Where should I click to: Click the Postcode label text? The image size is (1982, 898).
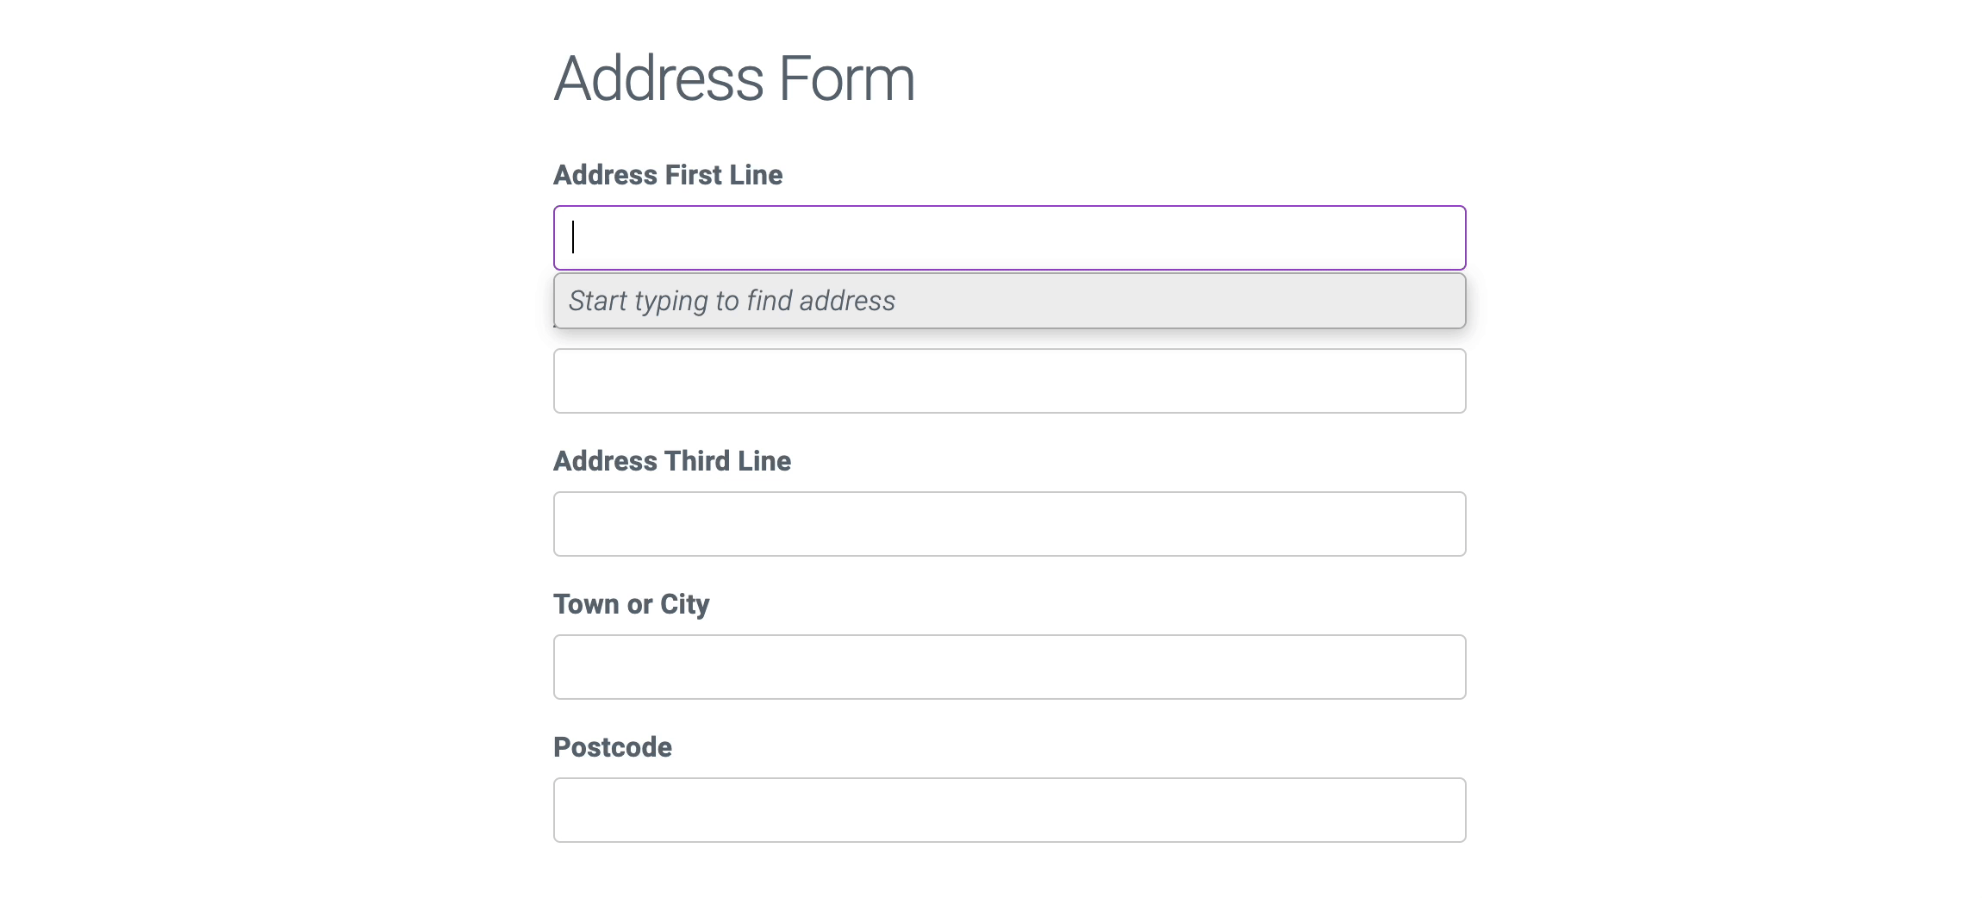click(x=612, y=747)
